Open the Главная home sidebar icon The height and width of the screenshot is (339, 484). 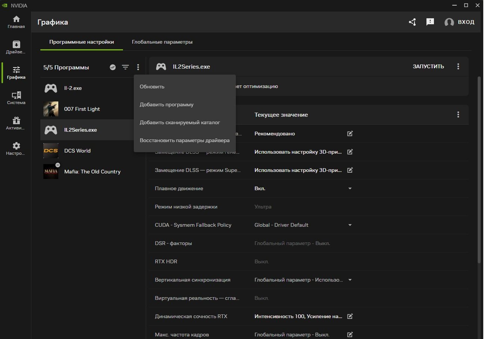click(16, 22)
